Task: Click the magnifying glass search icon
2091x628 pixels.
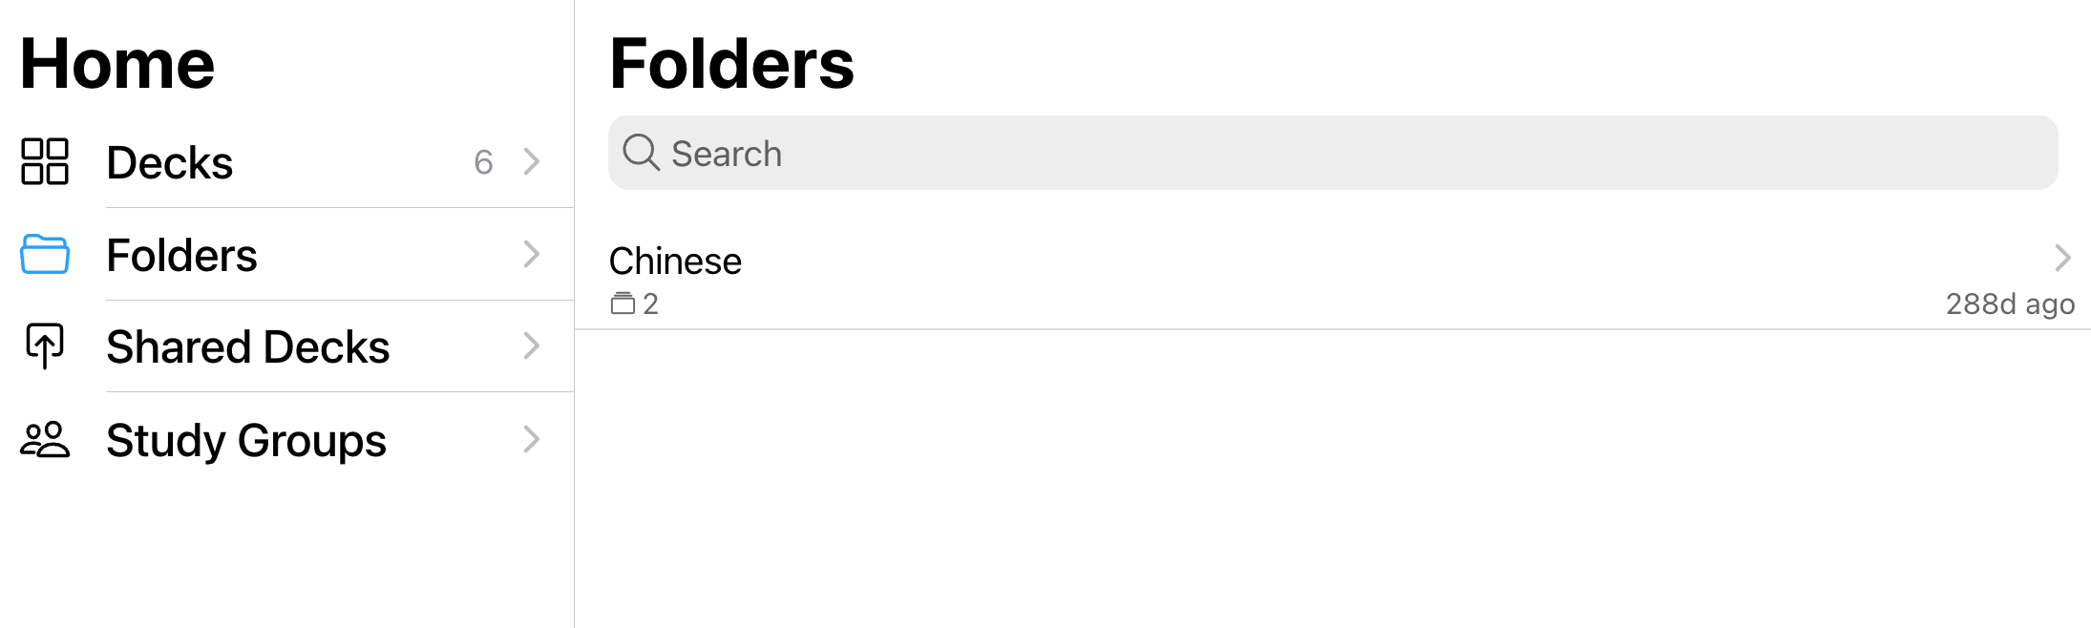Action: pyautogui.click(x=641, y=153)
